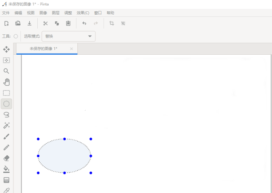Image resolution: width=272 pixels, height=193 pixels.
Task: Select the Lasso Select tool
Action: 6,114
